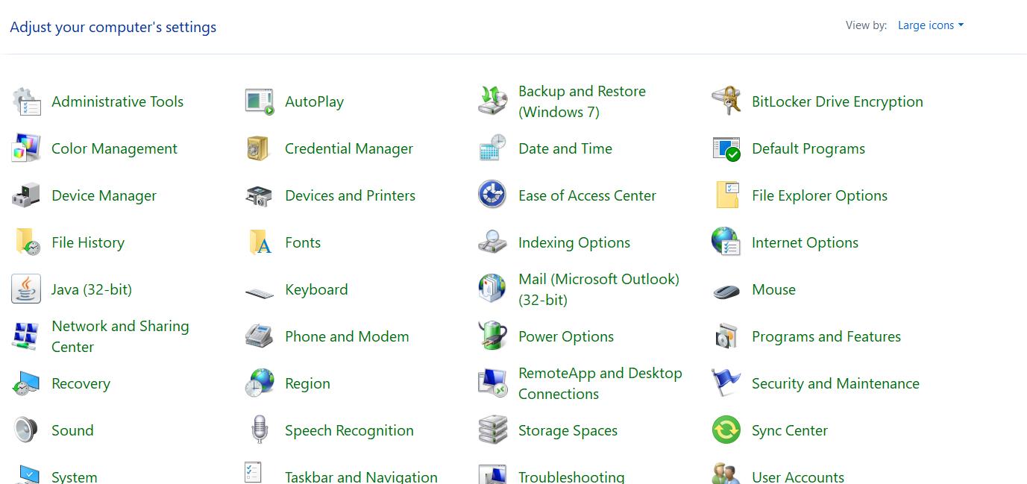Screen dimensions: 1027x484
Task: Select the Speech Recognition microphone icon
Action: pos(259,430)
